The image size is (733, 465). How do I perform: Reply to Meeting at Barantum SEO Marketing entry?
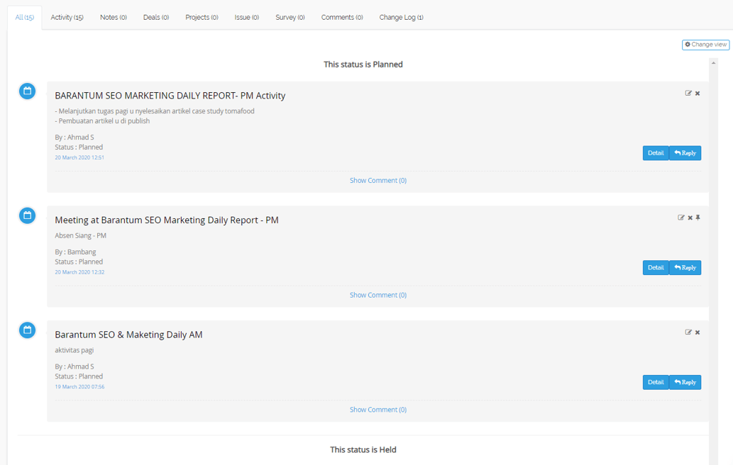[x=685, y=267]
